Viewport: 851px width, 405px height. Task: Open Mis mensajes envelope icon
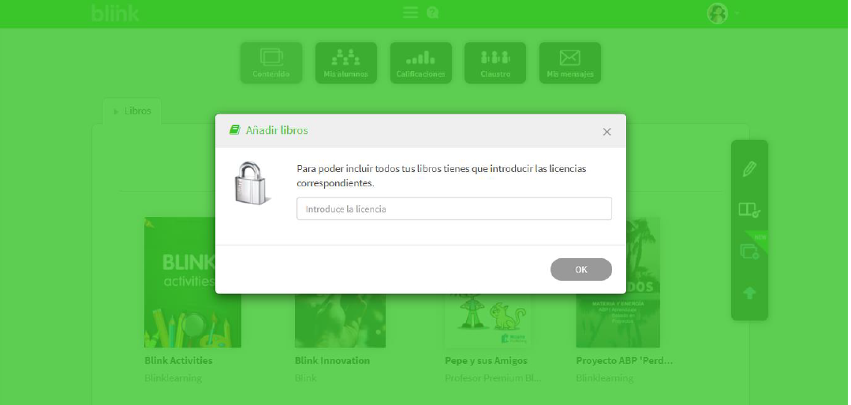coord(570,63)
